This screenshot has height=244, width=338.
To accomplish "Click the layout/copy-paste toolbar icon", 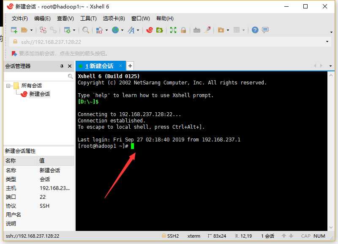I will pyautogui.click(x=99, y=30).
